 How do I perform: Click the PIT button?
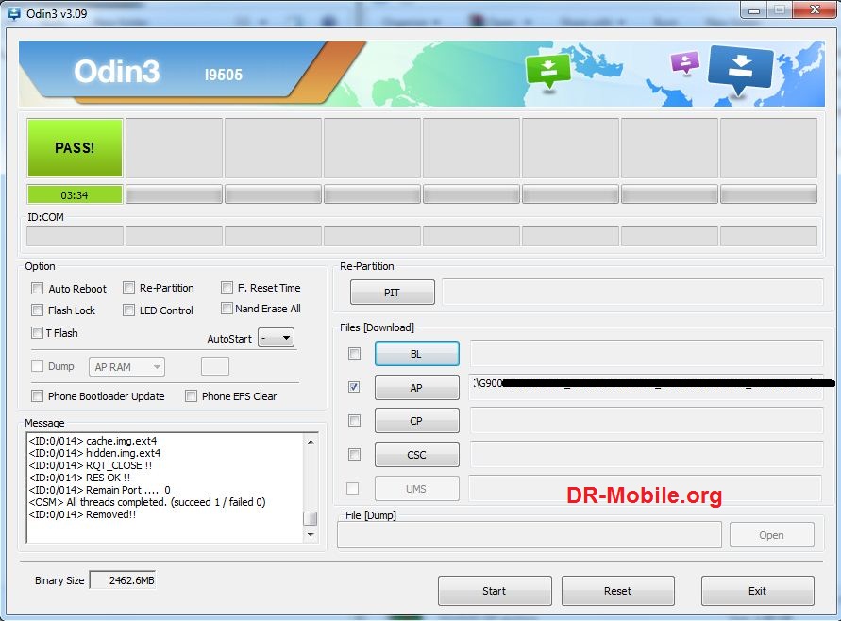tap(392, 293)
